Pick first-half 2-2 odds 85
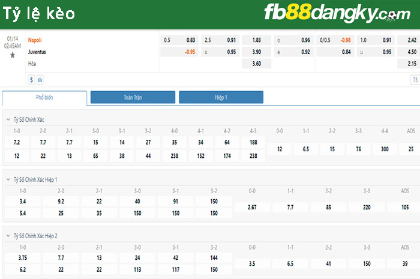This screenshot has width=420, height=279. [x=328, y=207]
